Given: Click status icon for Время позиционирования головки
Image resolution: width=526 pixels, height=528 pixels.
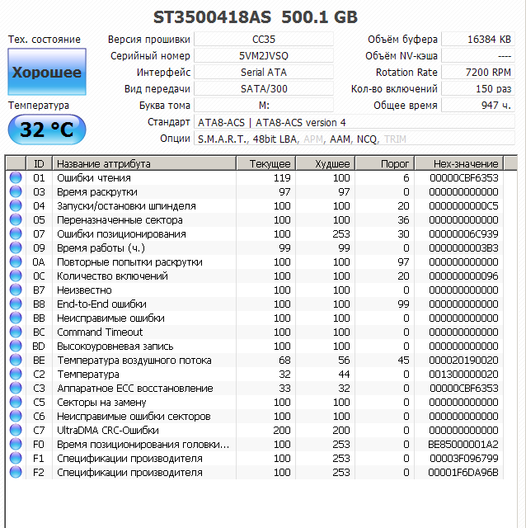Looking at the screenshot, I should 16,444.
